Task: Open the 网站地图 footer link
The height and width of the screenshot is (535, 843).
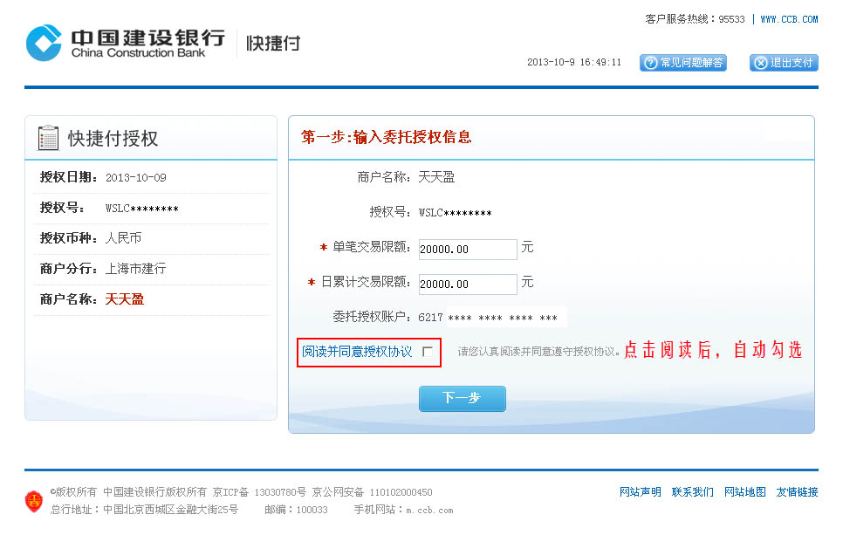Action: (744, 492)
